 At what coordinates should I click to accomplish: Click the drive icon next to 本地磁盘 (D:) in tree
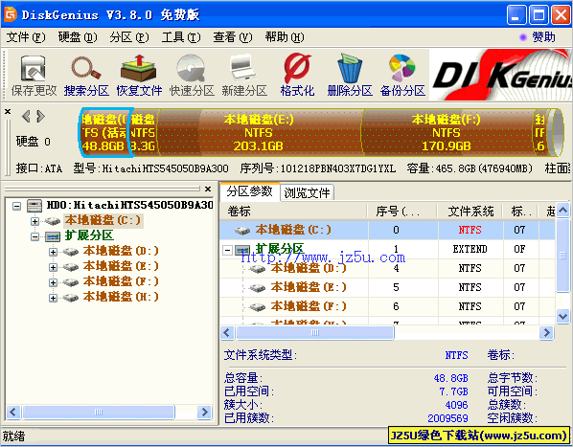71,252
